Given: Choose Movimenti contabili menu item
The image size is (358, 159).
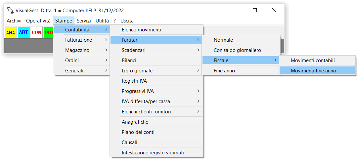Looking at the screenshot, I should point(317,60).
